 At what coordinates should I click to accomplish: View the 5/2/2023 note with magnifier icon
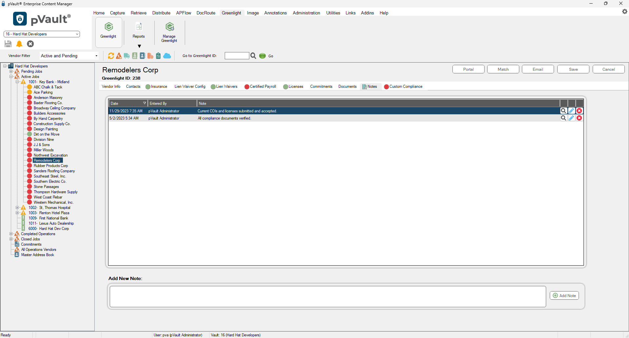click(x=563, y=118)
